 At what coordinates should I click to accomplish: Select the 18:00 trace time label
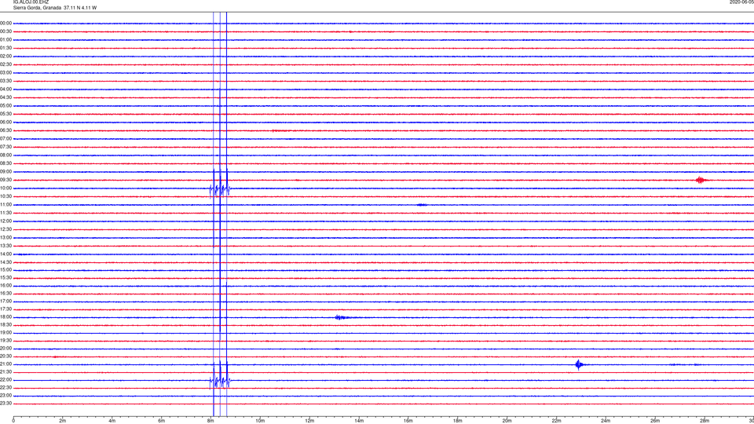pos(5,316)
